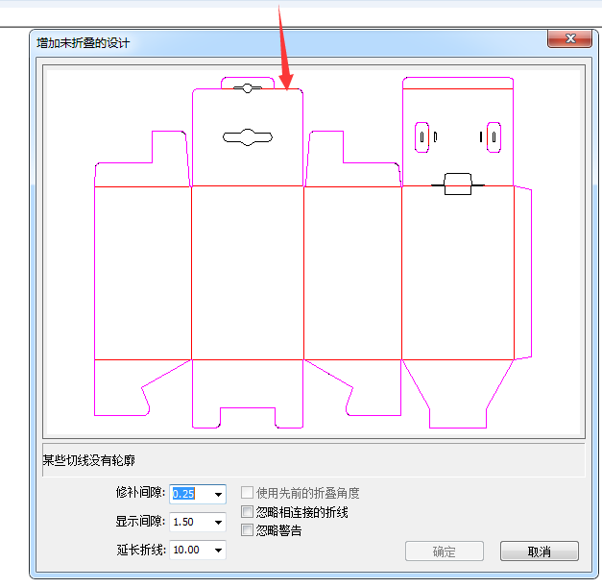The width and height of the screenshot is (602, 588).
Task: Open the 延长折线 dropdown arrow
Action: [218, 551]
